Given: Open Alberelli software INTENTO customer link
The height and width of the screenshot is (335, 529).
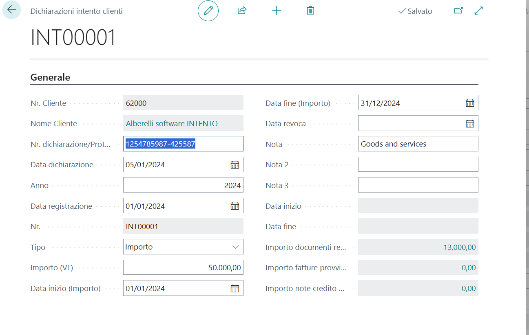Looking at the screenshot, I should pyautogui.click(x=172, y=124).
